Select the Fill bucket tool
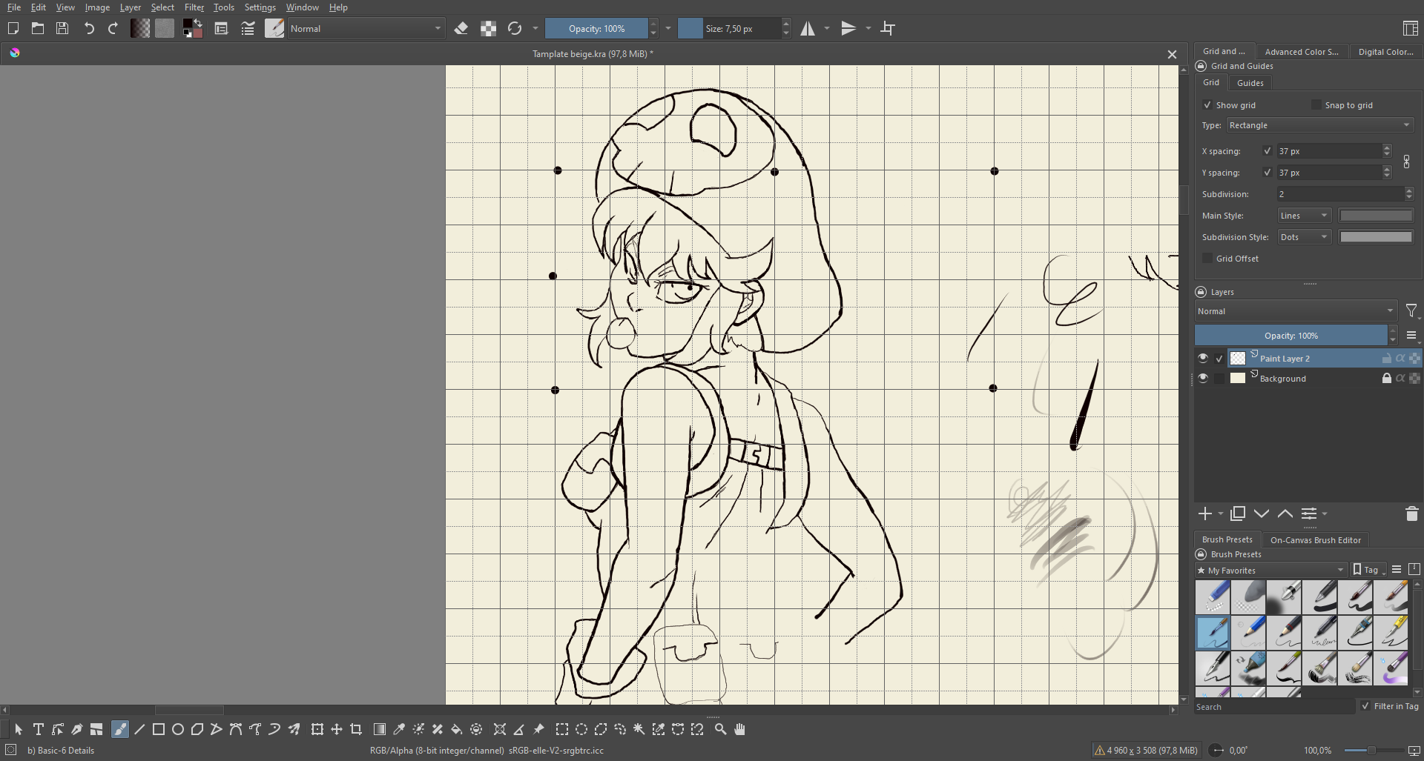The width and height of the screenshot is (1424, 761). [x=457, y=729]
